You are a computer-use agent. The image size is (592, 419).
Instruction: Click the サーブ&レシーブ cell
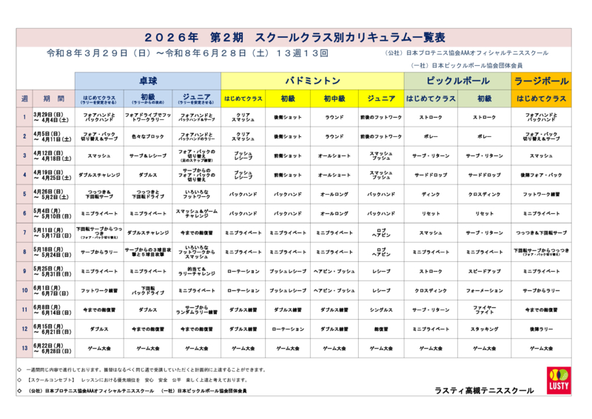click(x=148, y=155)
